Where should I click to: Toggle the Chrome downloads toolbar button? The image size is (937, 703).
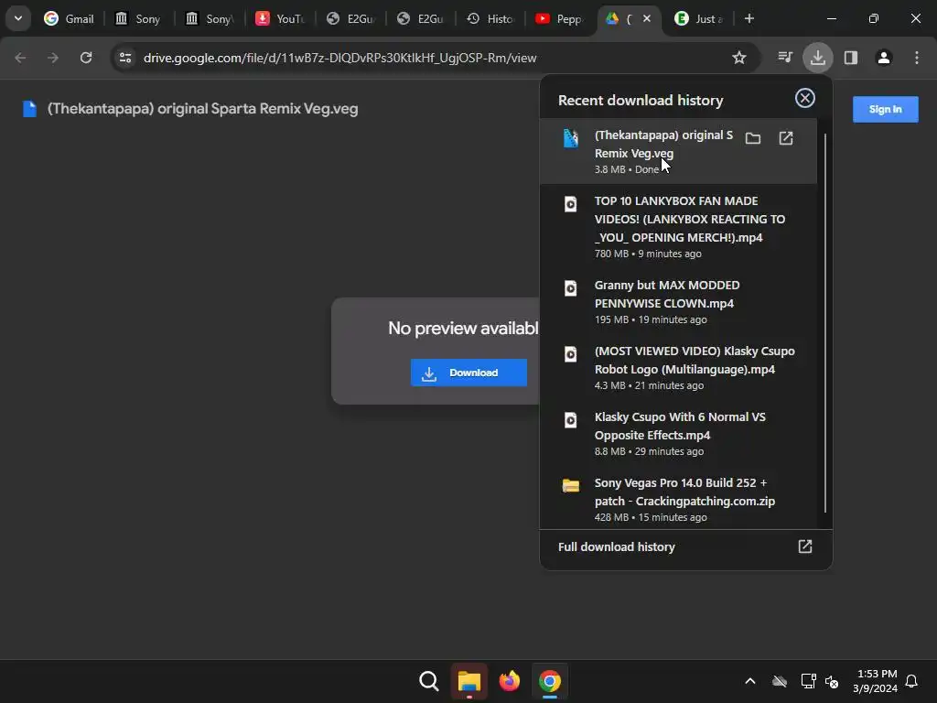(x=818, y=58)
